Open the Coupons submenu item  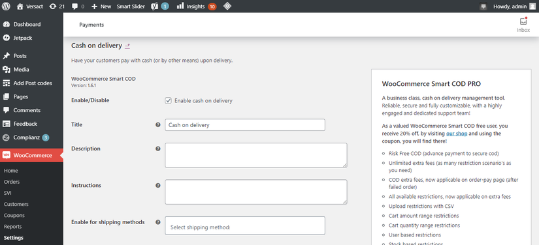(14, 215)
